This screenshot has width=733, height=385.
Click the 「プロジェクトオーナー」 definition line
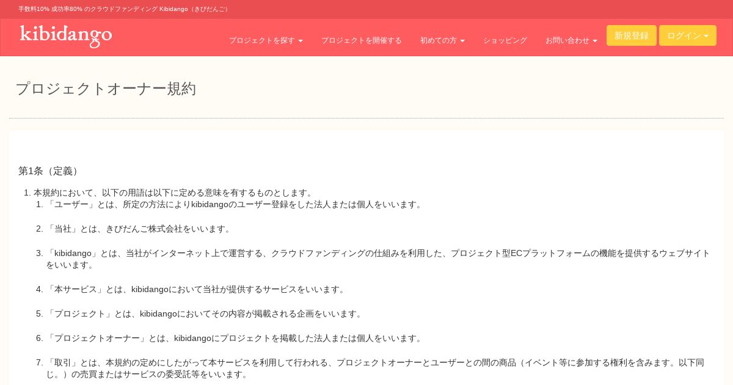click(x=235, y=339)
